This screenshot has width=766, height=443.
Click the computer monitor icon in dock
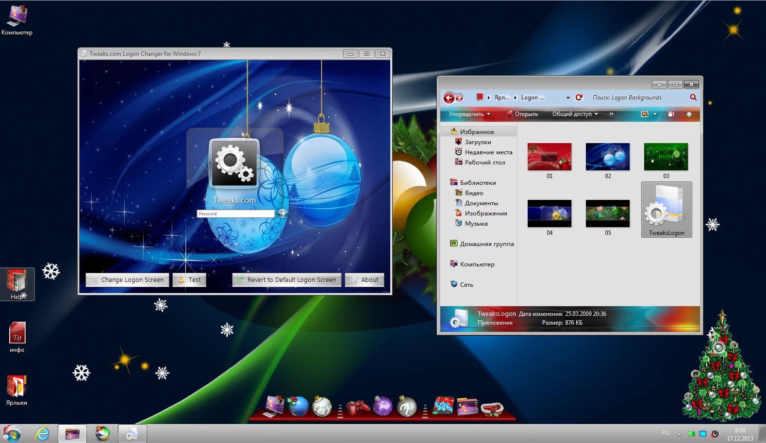(274, 407)
